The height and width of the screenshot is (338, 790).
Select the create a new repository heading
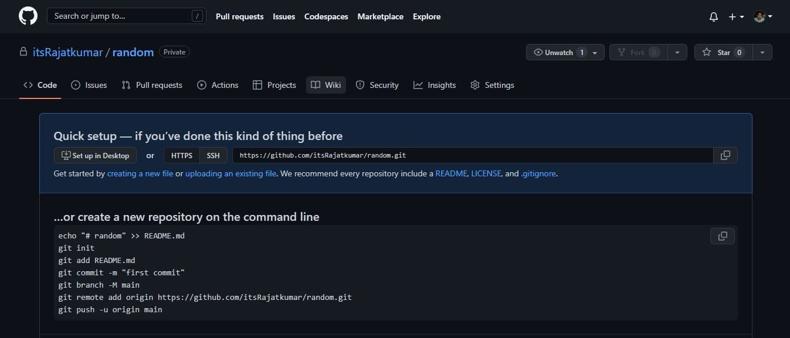(187, 217)
